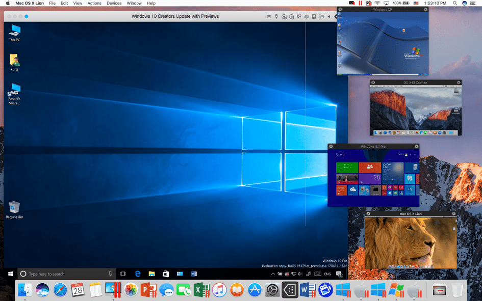This screenshot has width=482, height=301.
Task: Open the Windows Start menu button
Action: pyautogui.click(x=10, y=273)
